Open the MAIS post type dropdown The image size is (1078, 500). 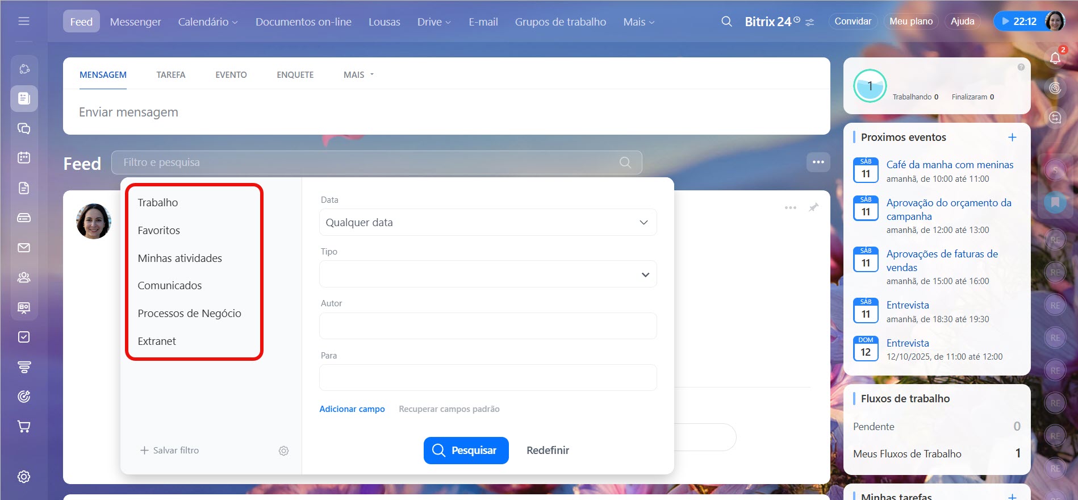tap(358, 75)
